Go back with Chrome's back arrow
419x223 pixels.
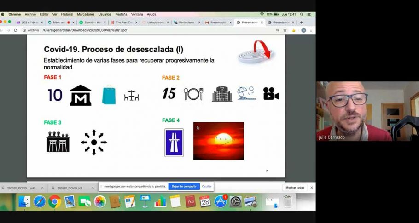(1, 30)
